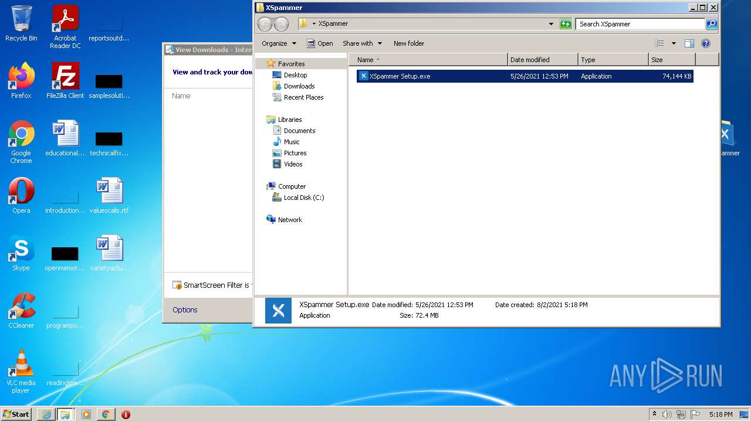Show the preview pane in Explorer
This screenshot has width=751, height=422.
(689, 43)
